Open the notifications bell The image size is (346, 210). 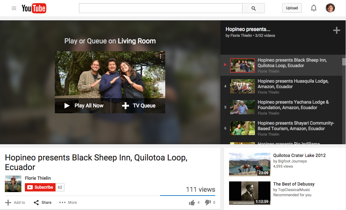pyautogui.click(x=314, y=8)
